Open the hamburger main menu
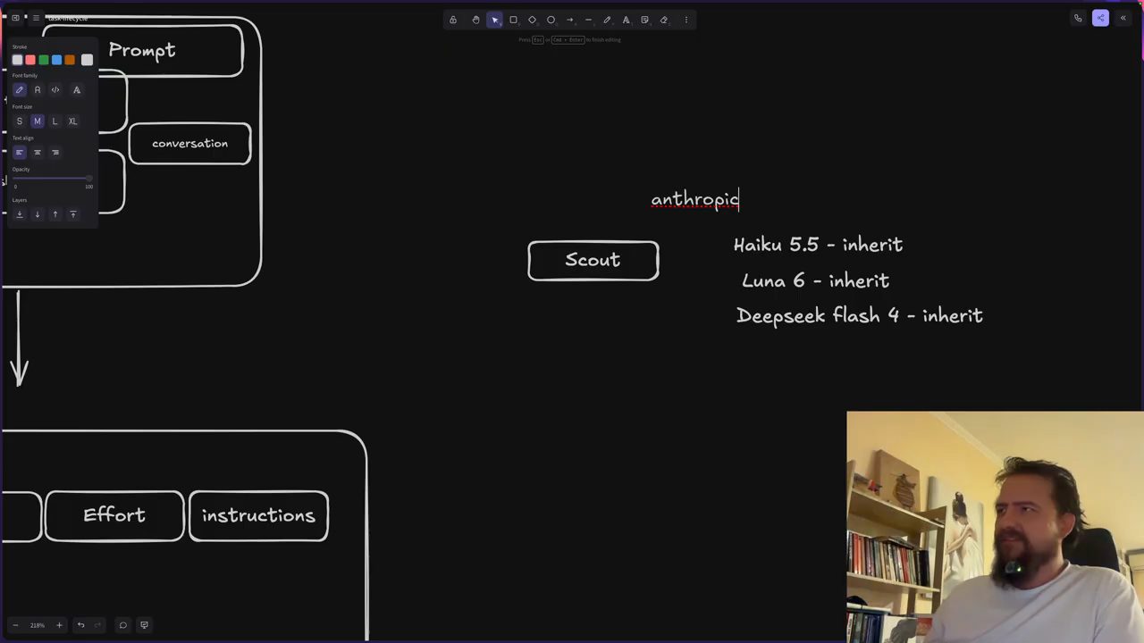This screenshot has height=643, width=1144. pos(36,18)
